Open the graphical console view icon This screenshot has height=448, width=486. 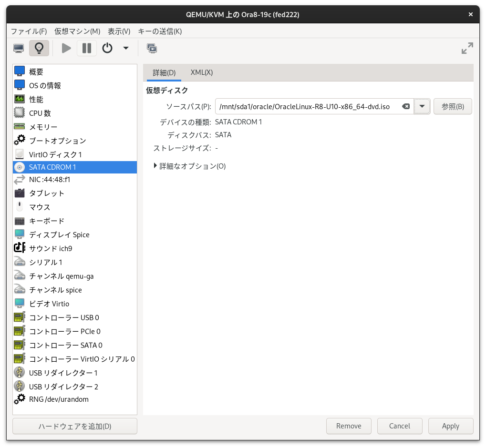[x=18, y=48]
